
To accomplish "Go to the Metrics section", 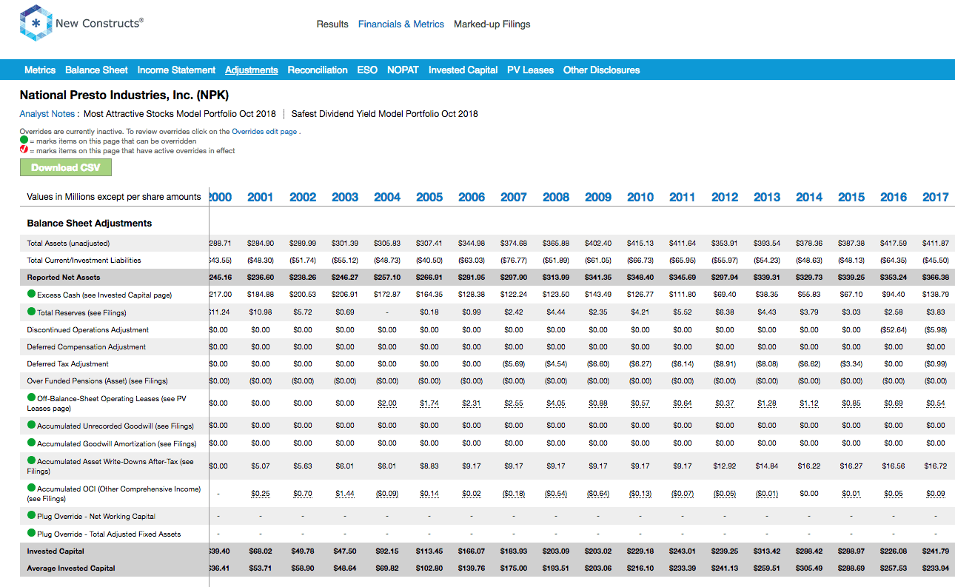I will pyautogui.click(x=40, y=70).
